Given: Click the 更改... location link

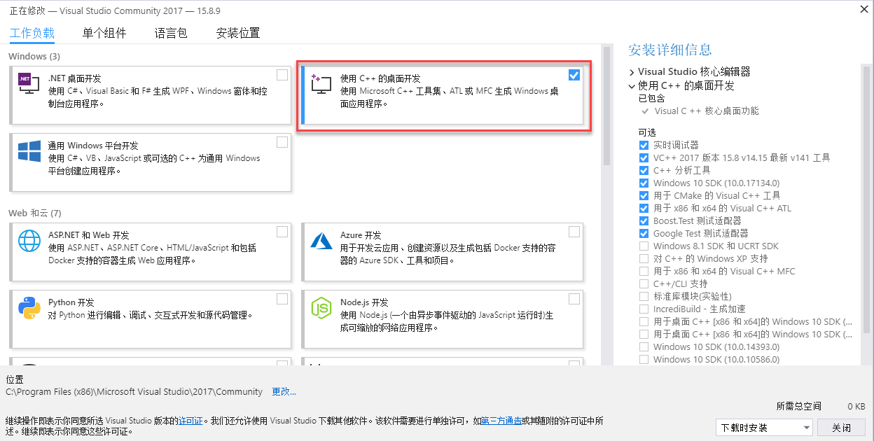Looking at the screenshot, I should [x=284, y=391].
